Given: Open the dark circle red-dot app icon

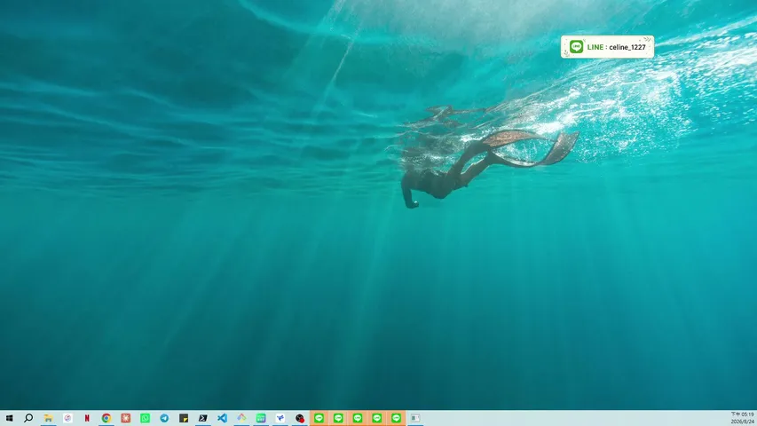Looking at the screenshot, I should click(299, 418).
